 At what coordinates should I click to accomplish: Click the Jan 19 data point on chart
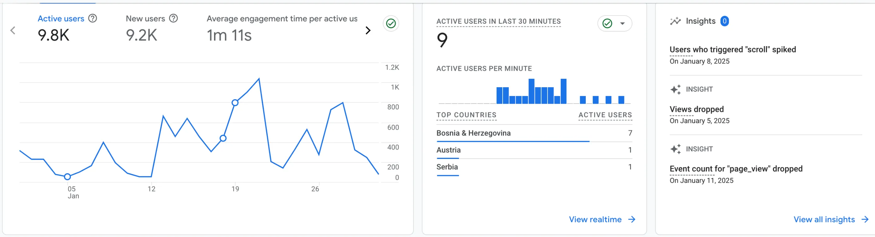pos(235,102)
